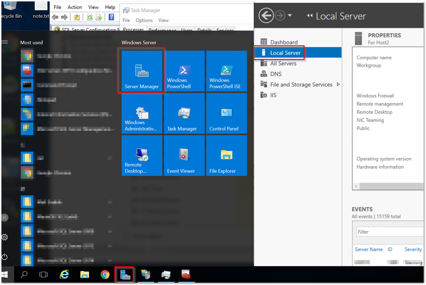Open the Action menu

[x=74, y=7]
